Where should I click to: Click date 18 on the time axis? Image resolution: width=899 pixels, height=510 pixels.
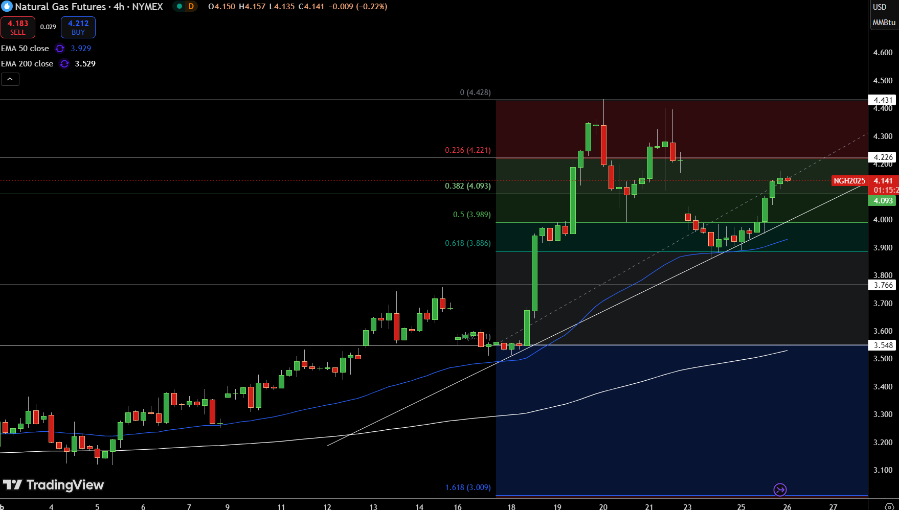click(x=511, y=506)
